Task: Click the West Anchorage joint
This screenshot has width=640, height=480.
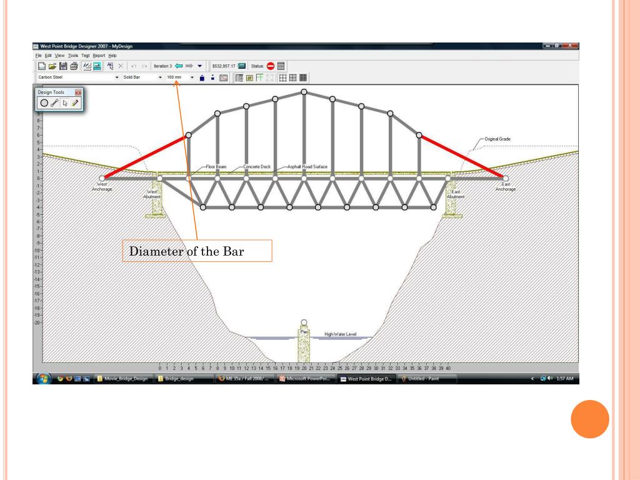Action: [102, 178]
